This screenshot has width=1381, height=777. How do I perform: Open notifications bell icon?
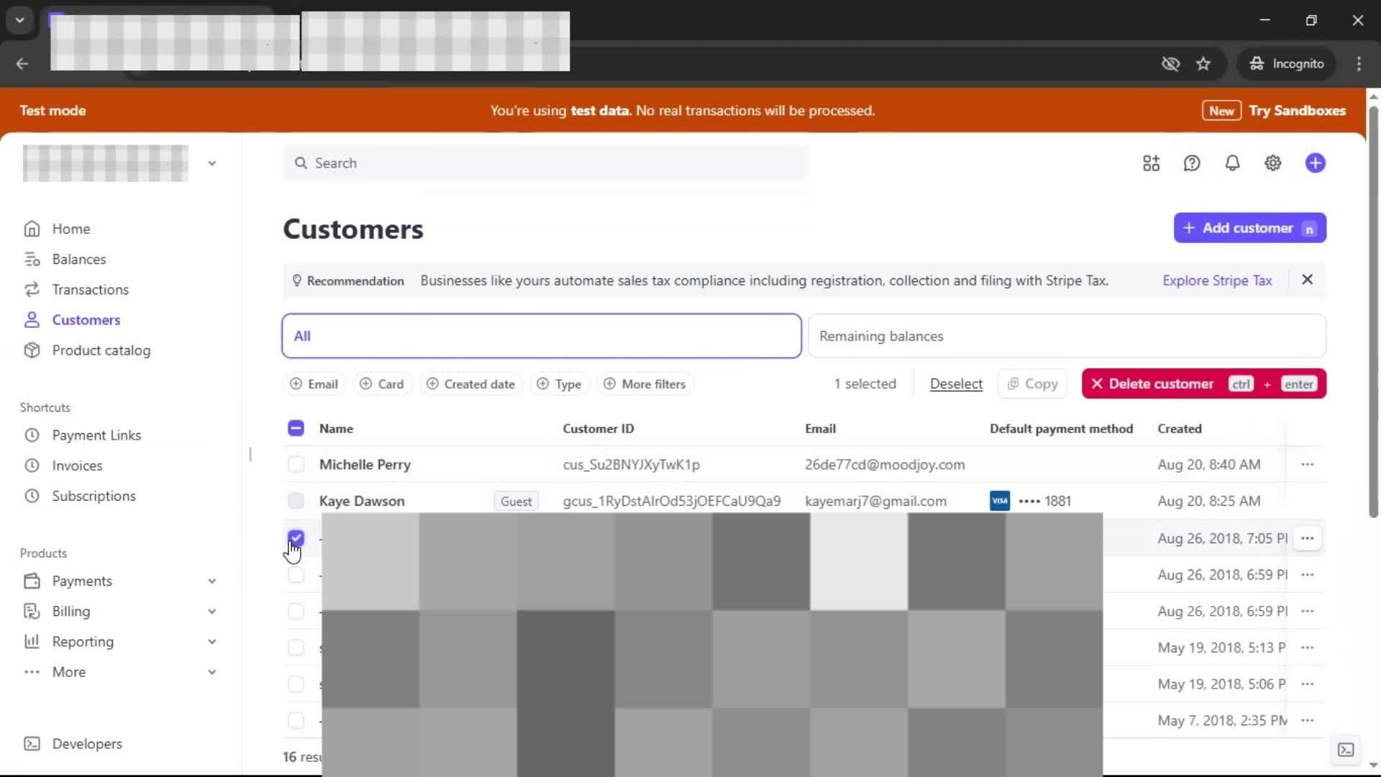pyautogui.click(x=1232, y=163)
